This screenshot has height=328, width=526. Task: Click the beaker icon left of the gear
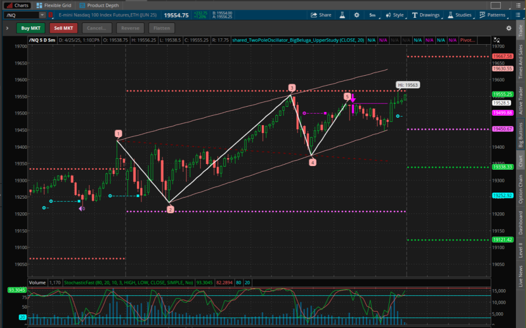[342, 15]
